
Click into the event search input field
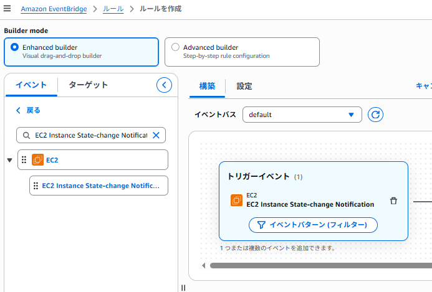91,135
